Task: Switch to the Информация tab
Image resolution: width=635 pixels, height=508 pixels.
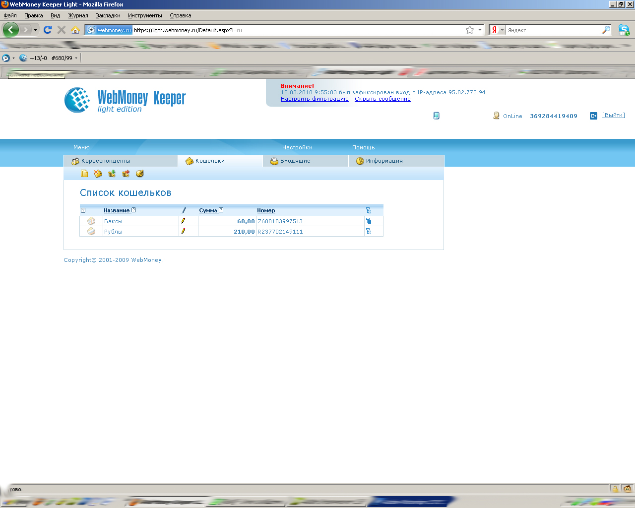Action: (x=396, y=161)
